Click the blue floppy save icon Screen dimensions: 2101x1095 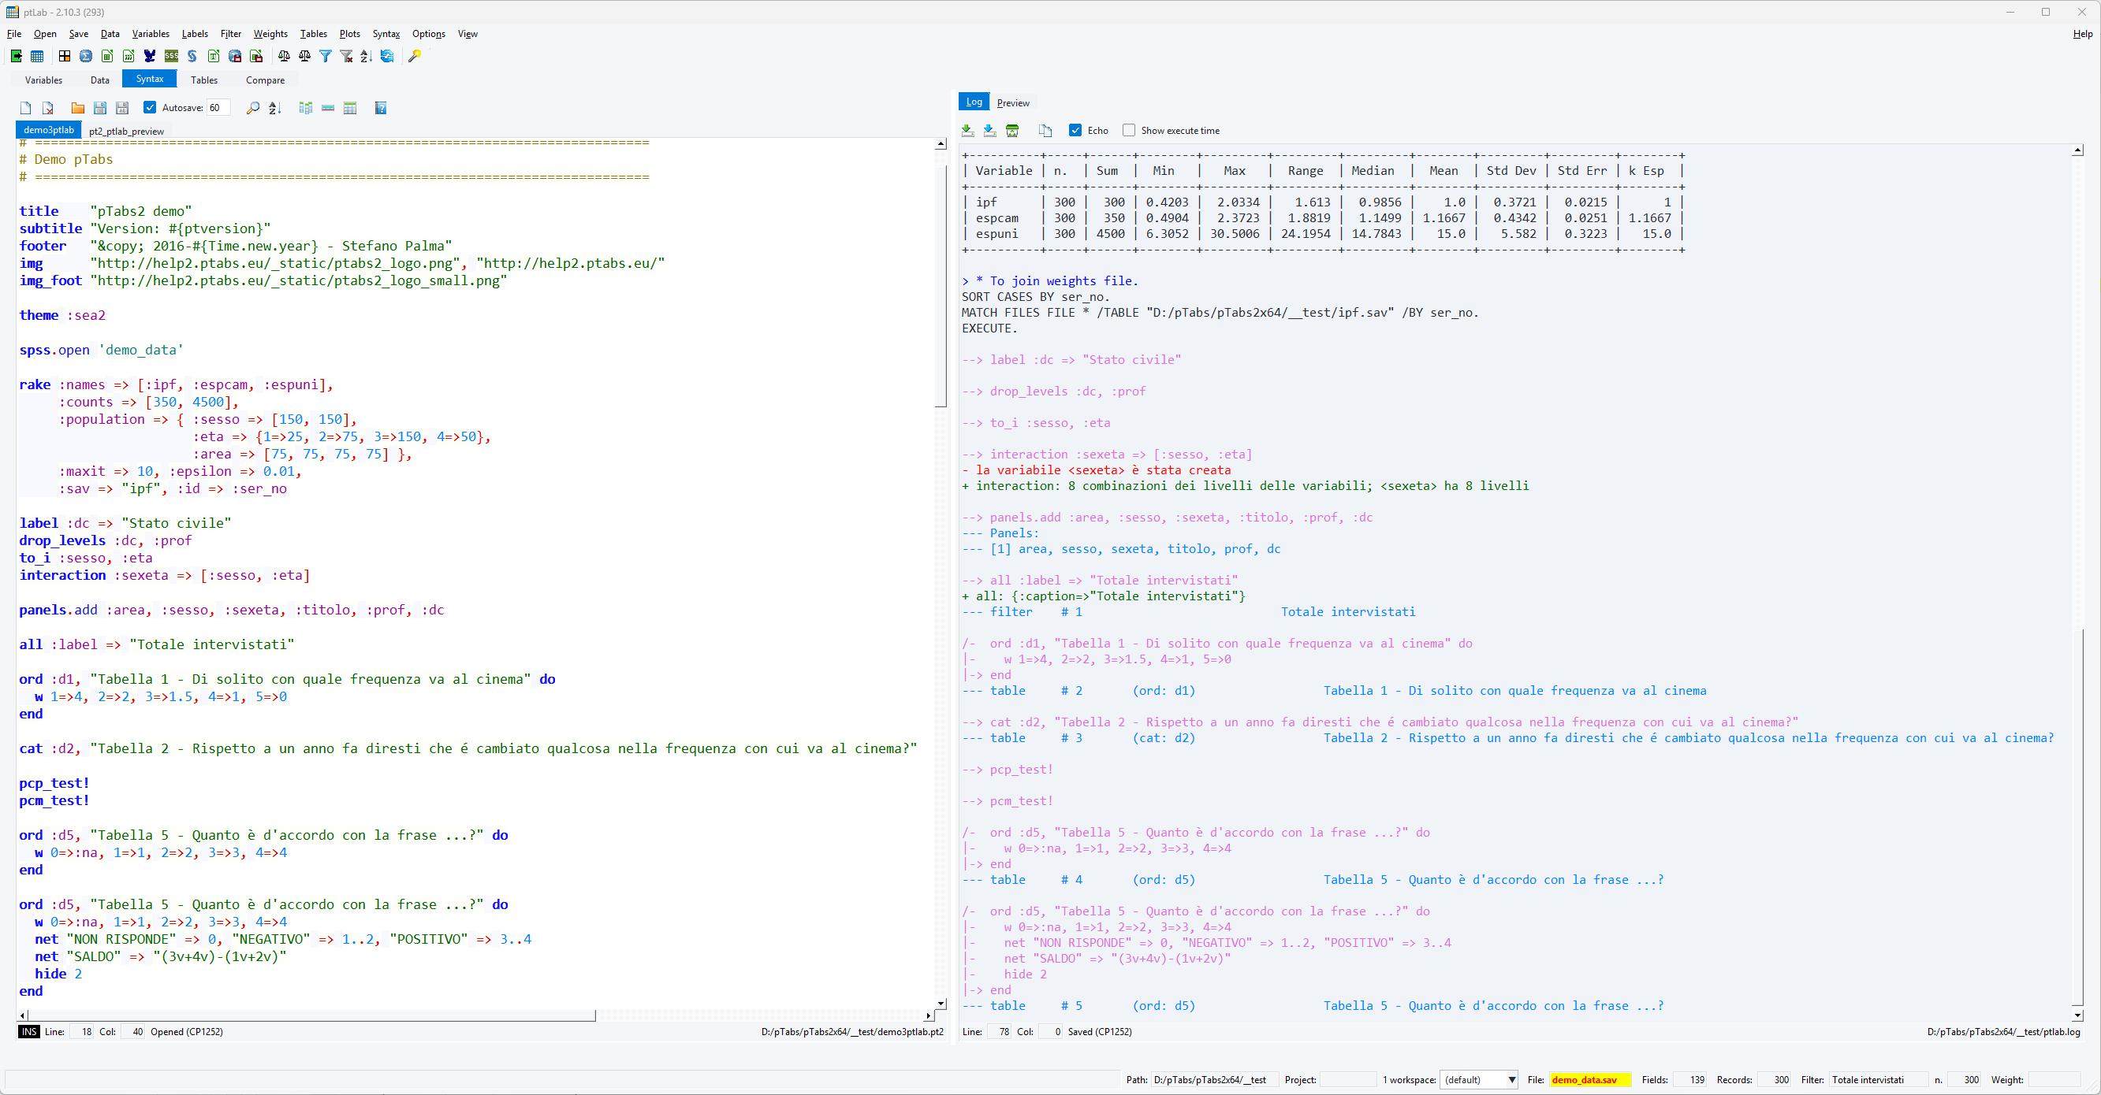coord(99,109)
